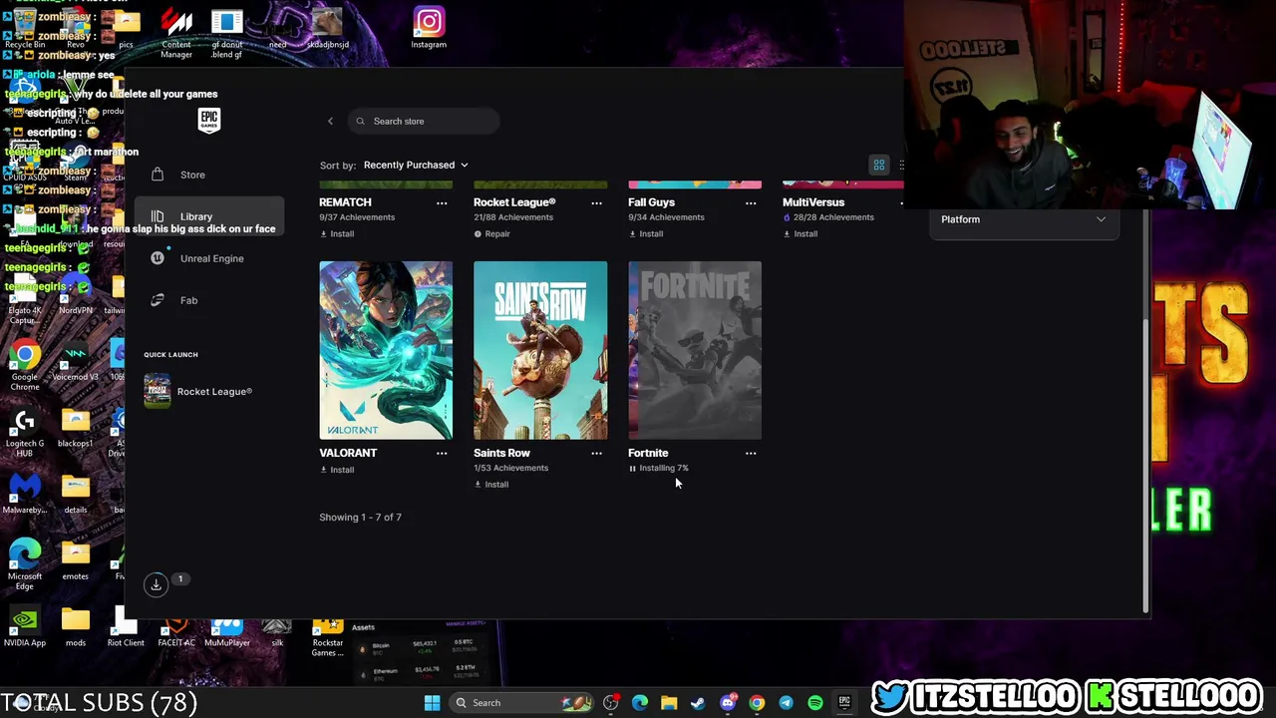Click the Showing 1 - 7 of 7 text

pos(360,518)
